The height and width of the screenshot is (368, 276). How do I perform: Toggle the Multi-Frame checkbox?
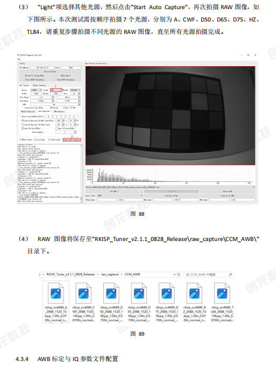pyautogui.click(x=20, y=140)
